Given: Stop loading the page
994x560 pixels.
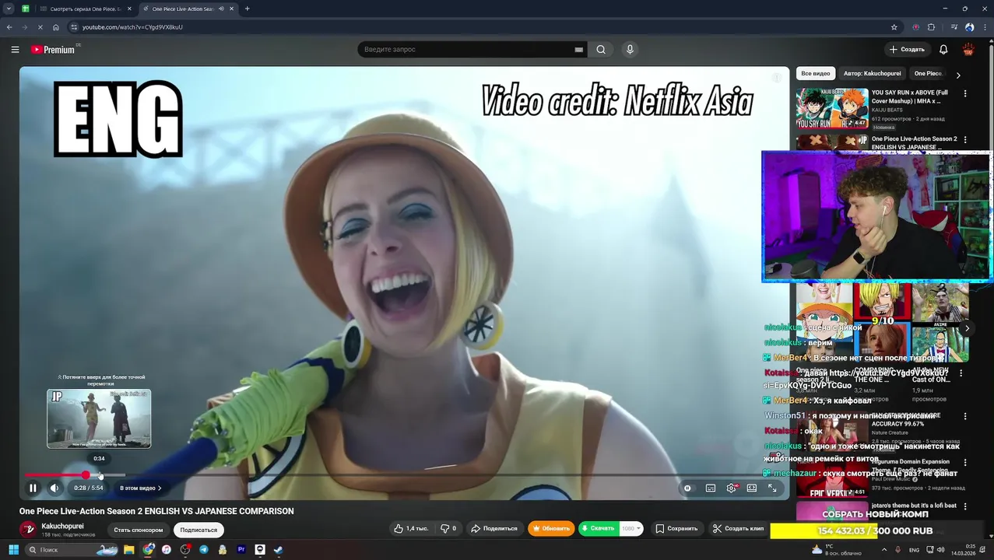Looking at the screenshot, I should [x=40, y=27].
